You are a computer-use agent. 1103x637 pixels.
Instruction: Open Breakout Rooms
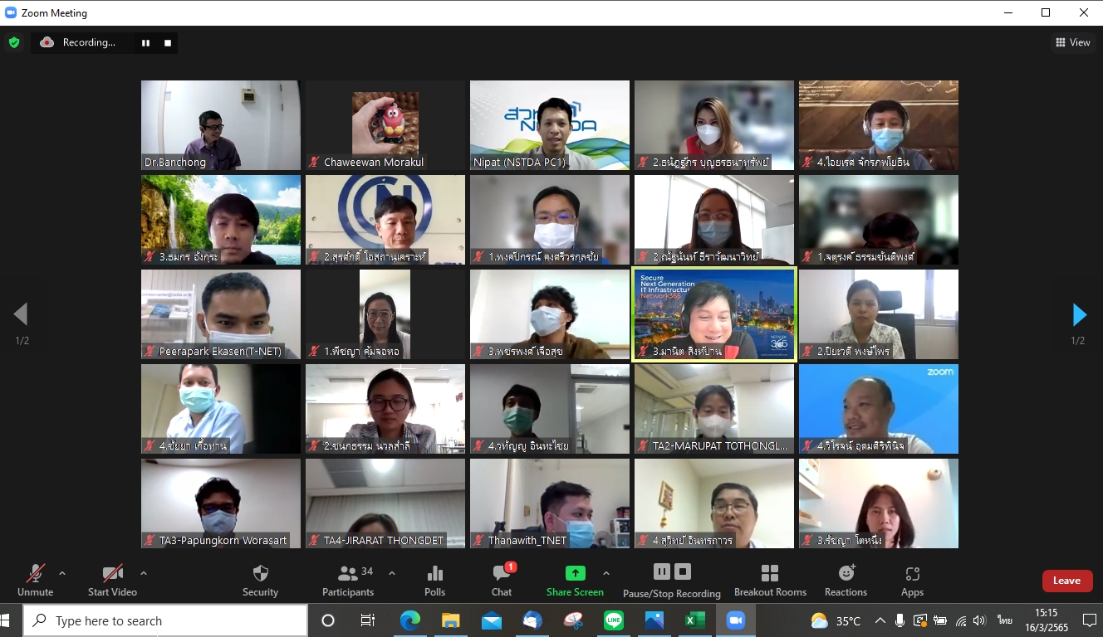pos(770,580)
